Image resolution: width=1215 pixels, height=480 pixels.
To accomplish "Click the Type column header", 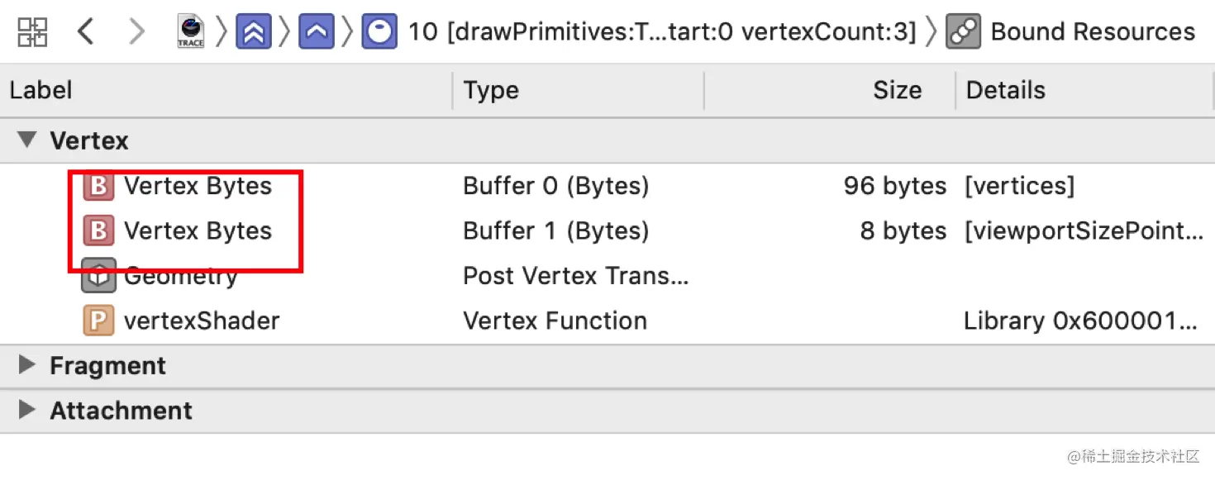I will coord(491,90).
